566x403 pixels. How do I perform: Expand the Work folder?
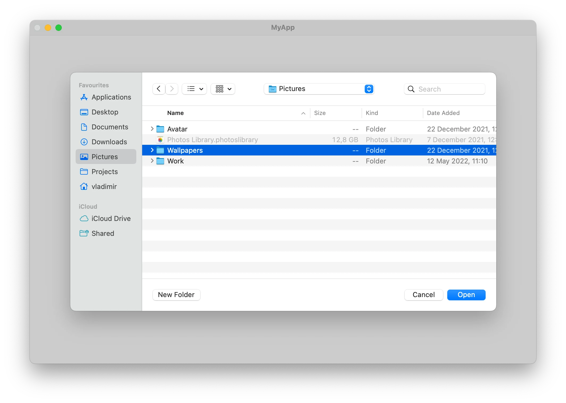coord(152,161)
